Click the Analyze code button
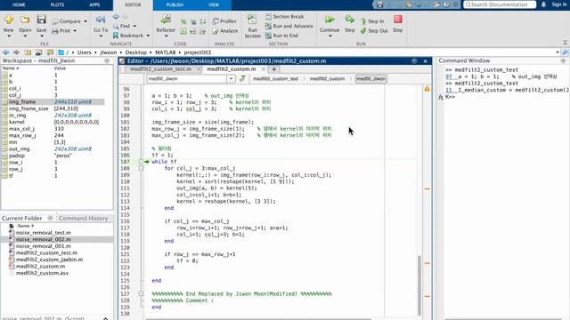Image resolution: width=570 pixels, height=320 pixels. click(225, 31)
